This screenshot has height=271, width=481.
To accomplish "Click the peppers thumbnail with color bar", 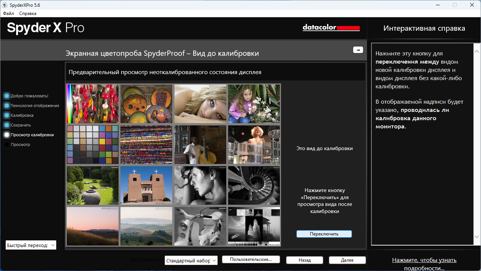I will 93,104.
